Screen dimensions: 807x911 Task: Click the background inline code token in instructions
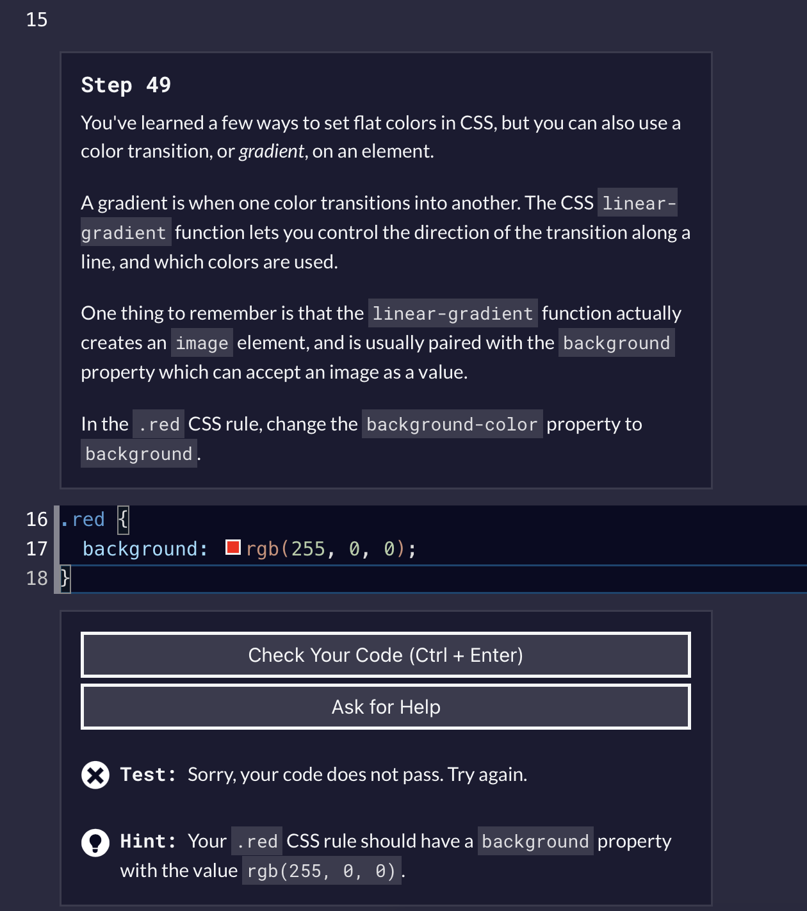(138, 454)
